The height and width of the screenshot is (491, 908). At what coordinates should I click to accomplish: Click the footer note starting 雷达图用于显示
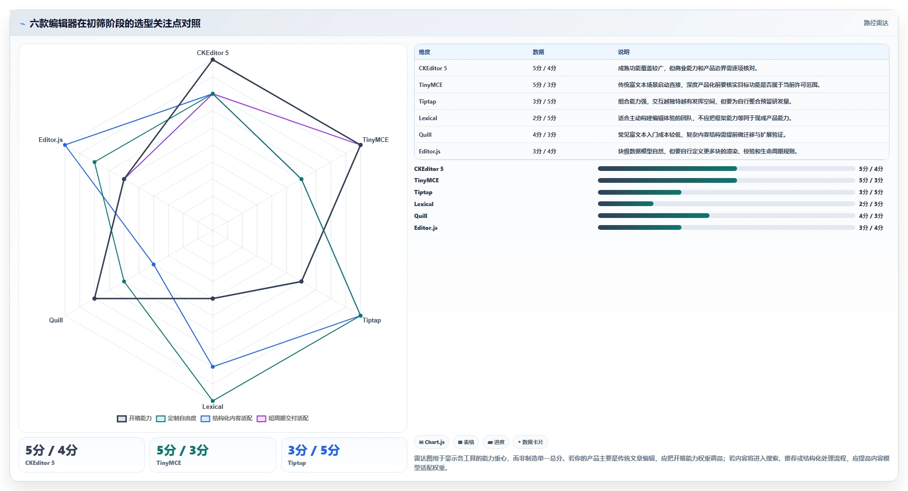(x=652, y=463)
